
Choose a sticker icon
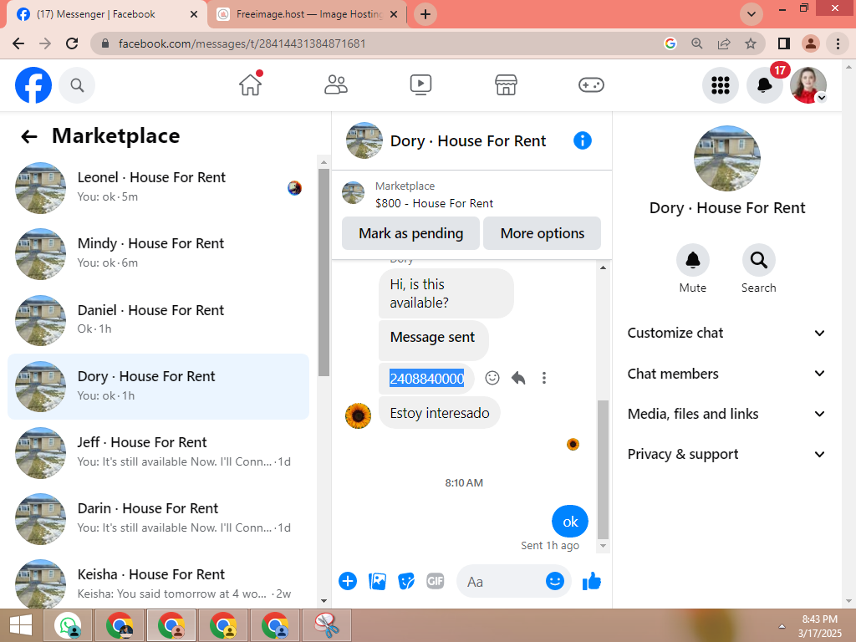click(x=406, y=582)
